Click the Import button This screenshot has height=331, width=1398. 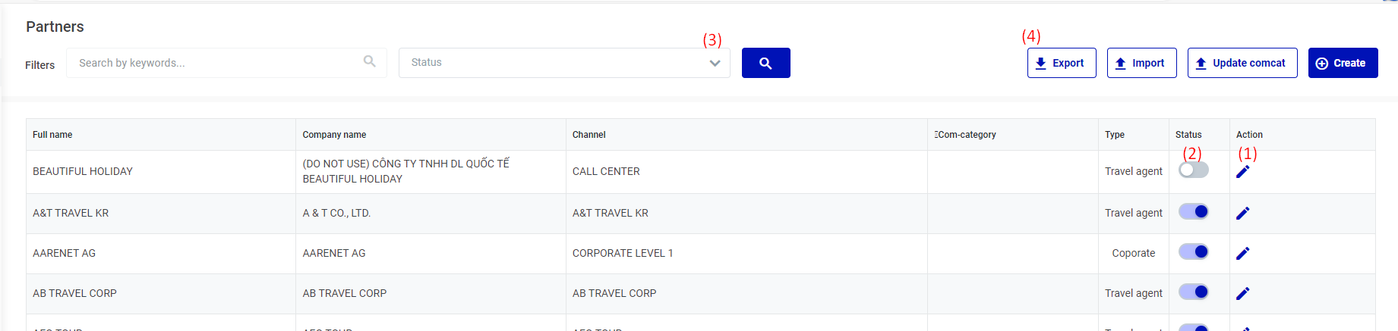pyautogui.click(x=1141, y=63)
